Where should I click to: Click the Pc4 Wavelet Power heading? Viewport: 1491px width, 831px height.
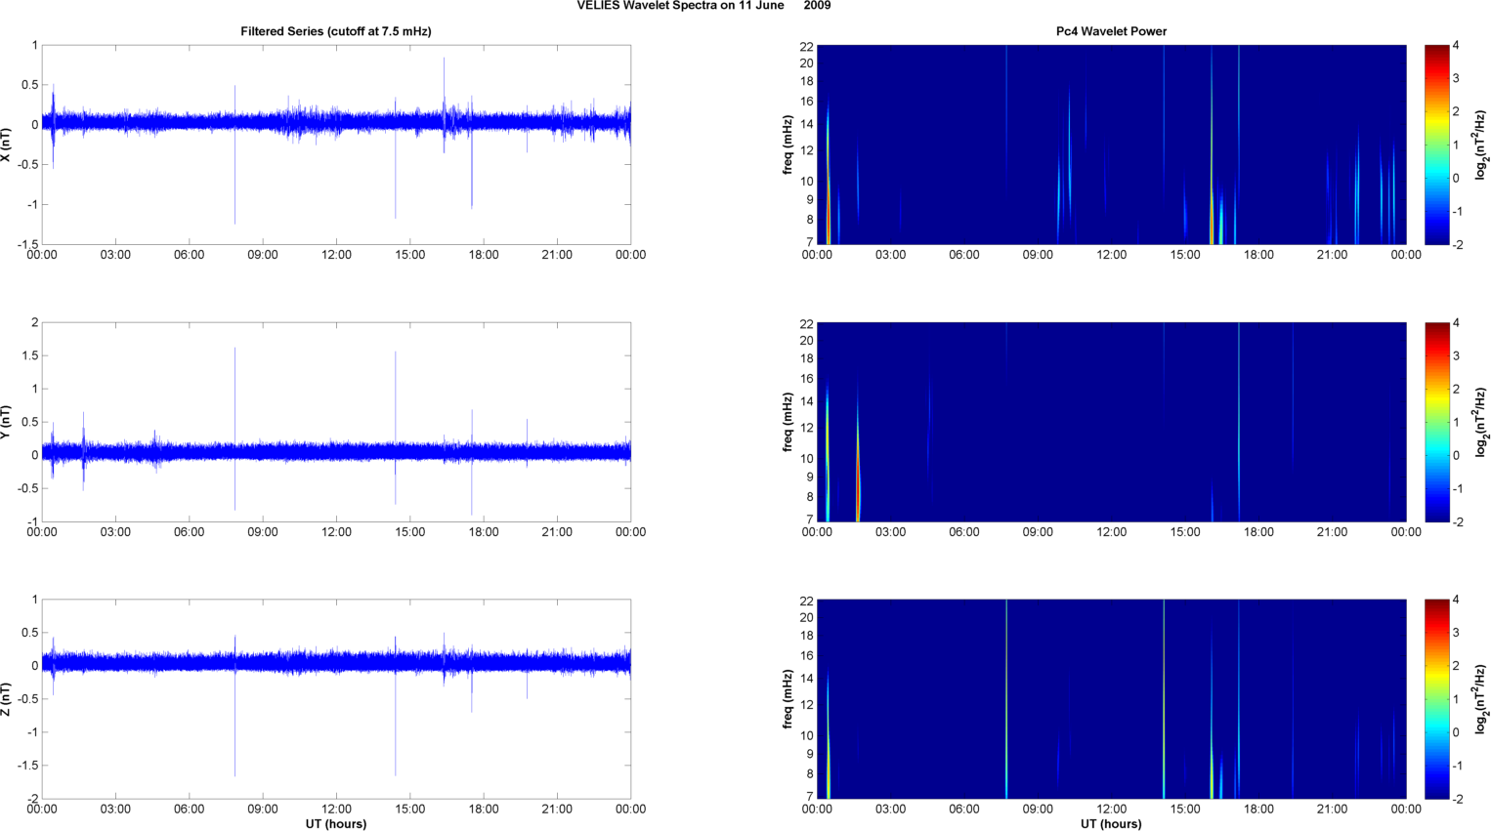[1111, 31]
